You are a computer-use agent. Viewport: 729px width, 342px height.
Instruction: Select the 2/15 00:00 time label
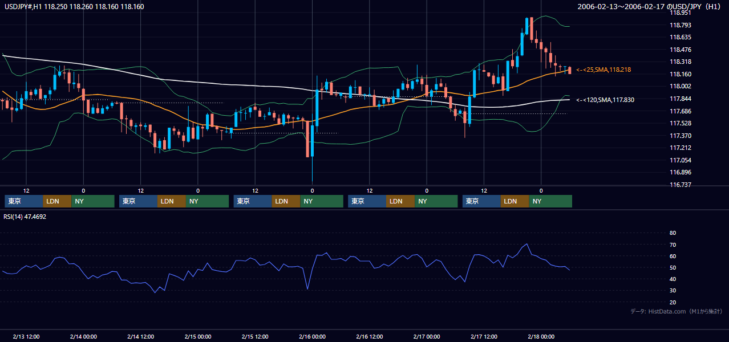tap(198, 336)
